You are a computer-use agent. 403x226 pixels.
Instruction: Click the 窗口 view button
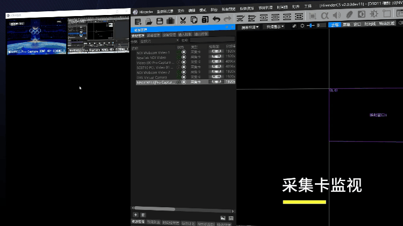pyautogui.click(x=357, y=24)
